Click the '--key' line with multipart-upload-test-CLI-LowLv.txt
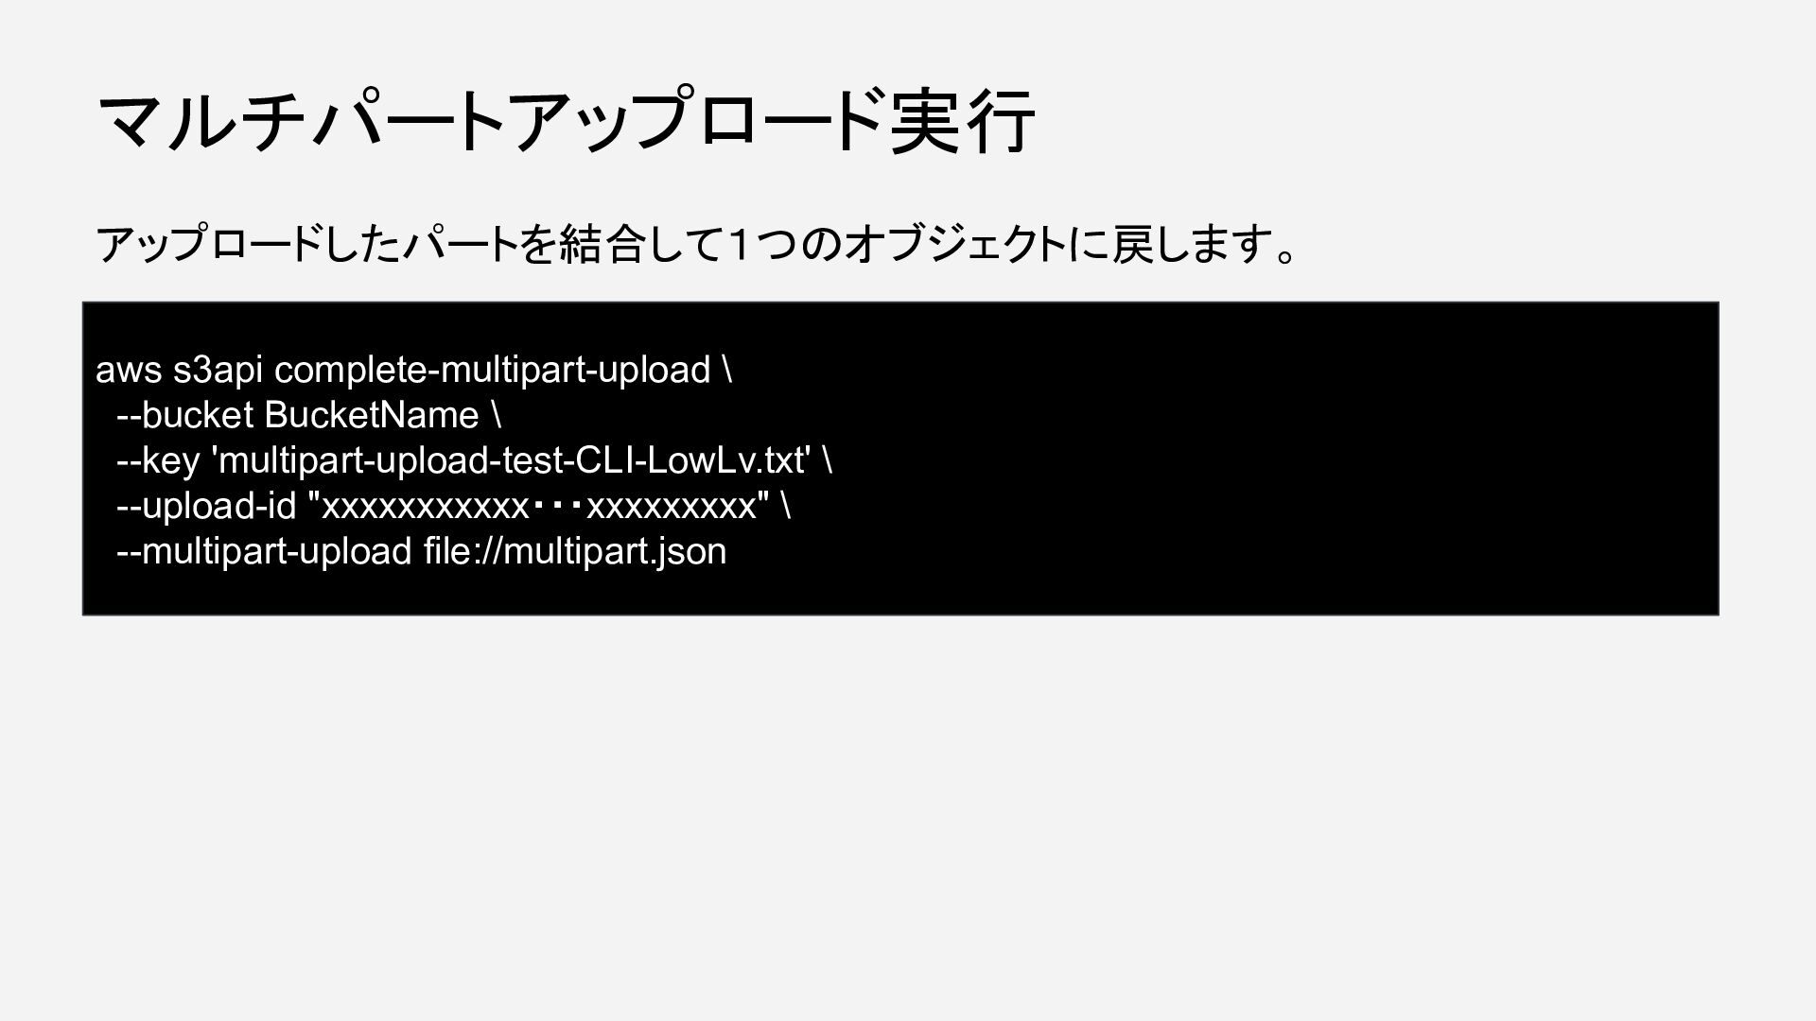 click(x=475, y=460)
